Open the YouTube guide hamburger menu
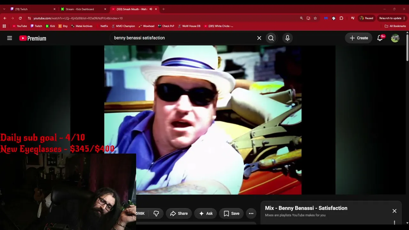The image size is (409, 230). coord(10,38)
